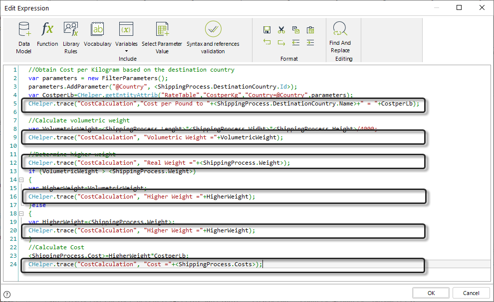The height and width of the screenshot is (302, 494).
Task: Confirm the expression with OK
Action: (x=431, y=293)
